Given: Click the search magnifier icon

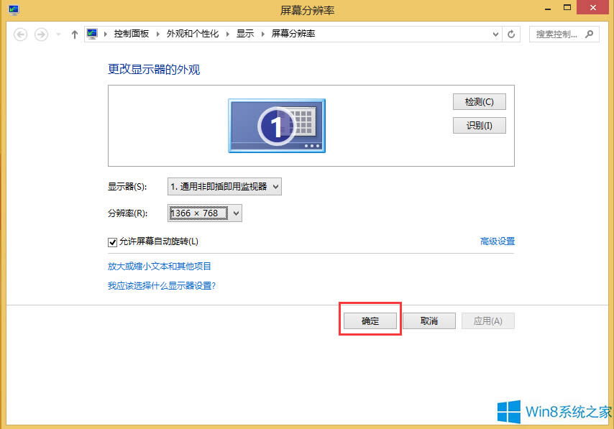Looking at the screenshot, I should 590,34.
